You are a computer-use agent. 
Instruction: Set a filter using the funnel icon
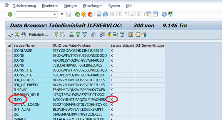[x=84, y=35]
